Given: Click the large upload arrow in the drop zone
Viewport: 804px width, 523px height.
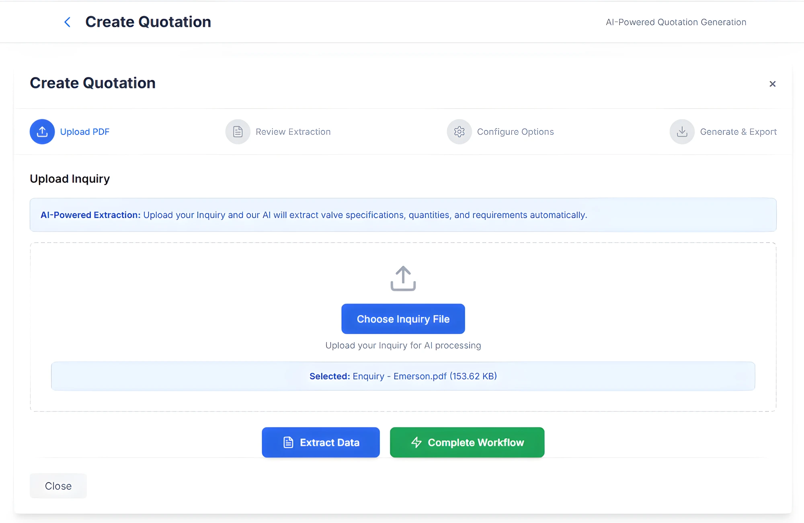Looking at the screenshot, I should coord(403,278).
